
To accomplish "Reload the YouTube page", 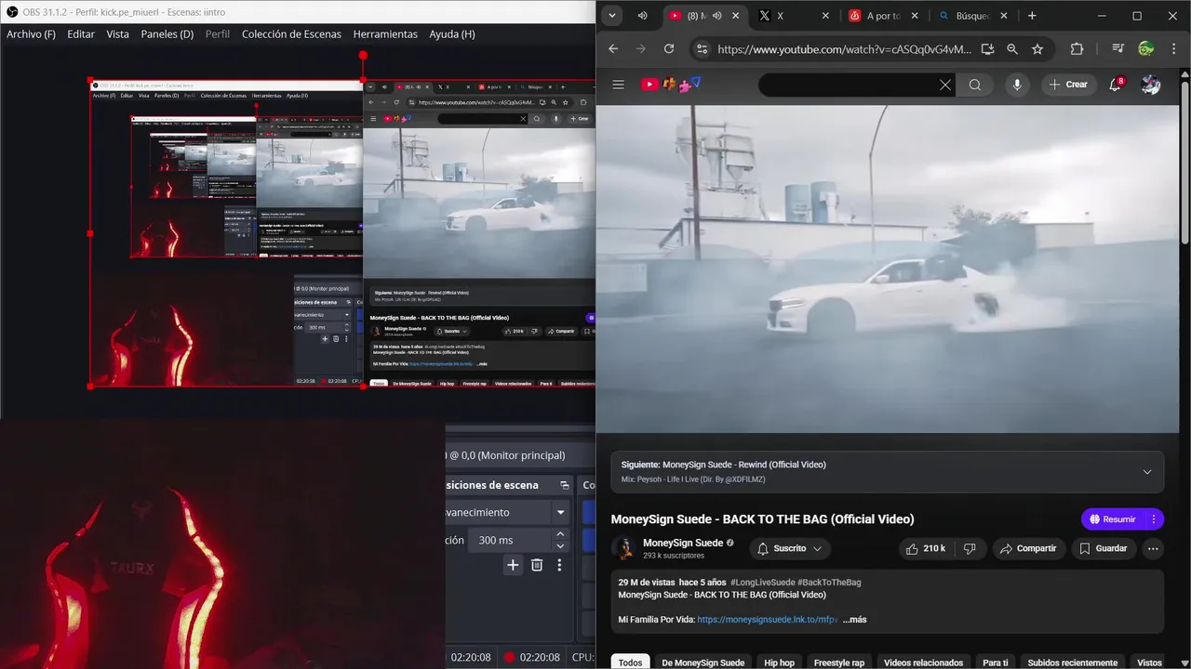I will 669,49.
